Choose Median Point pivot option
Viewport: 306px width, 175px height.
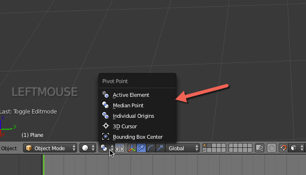point(137,105)
